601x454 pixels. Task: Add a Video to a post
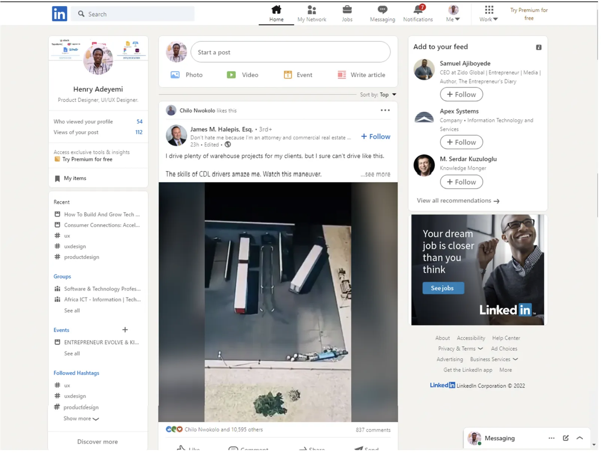click(242, 75)
